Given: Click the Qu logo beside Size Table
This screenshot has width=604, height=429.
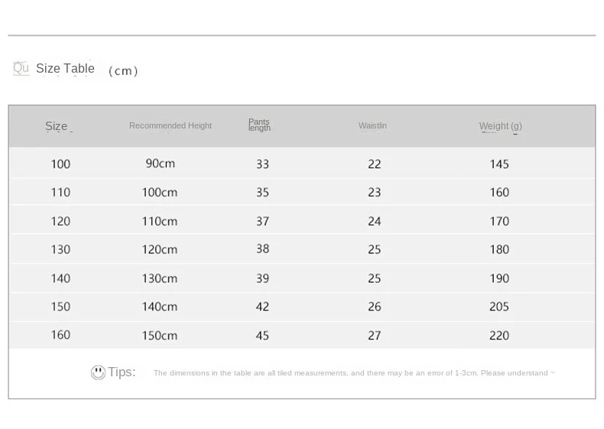Looking at the screenshot, I should click(x=21, y=68).
